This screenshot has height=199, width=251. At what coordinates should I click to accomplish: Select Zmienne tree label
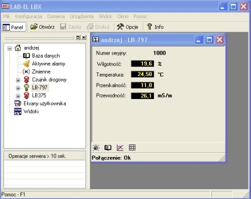pyautogui.click(x=41, y=71)
